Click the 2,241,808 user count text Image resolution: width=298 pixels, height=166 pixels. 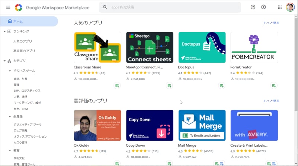[137, 79]
